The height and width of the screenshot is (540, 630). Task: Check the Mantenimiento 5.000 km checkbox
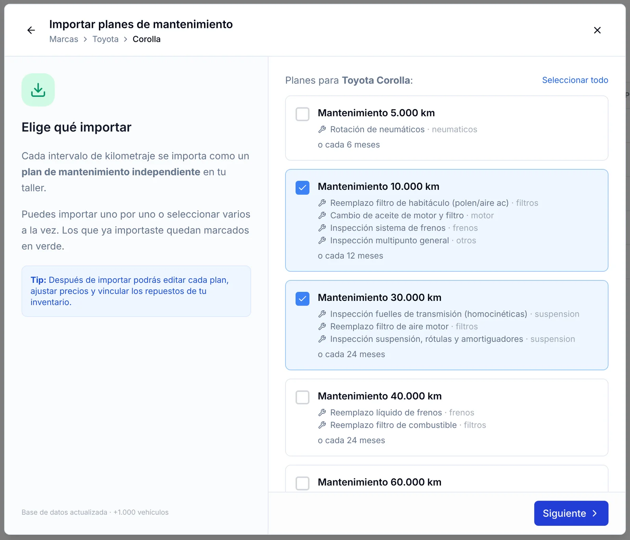(302, 114)
